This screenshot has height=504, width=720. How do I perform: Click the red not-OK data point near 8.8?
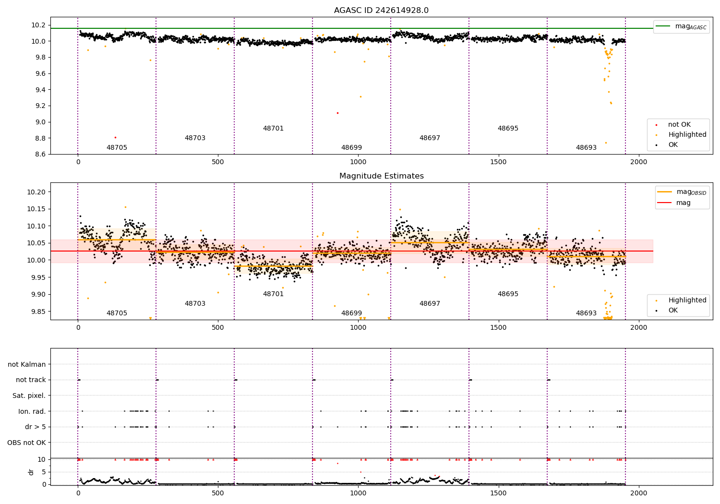(115, 137)
